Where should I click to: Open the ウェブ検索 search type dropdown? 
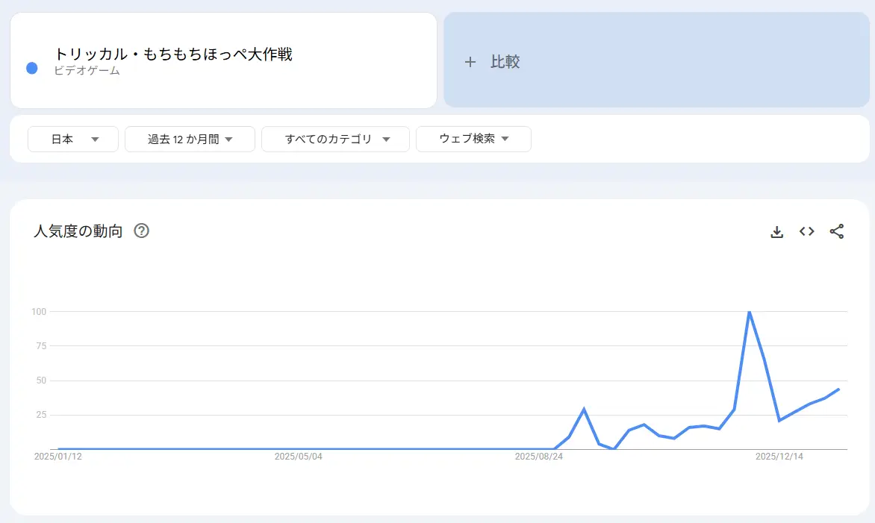click(x=473, y=139)
